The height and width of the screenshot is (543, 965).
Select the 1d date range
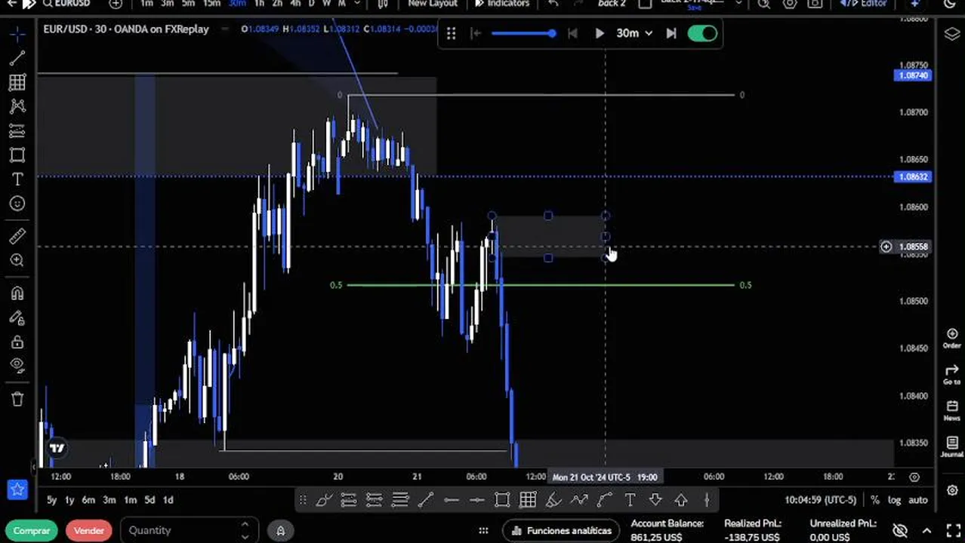point(168,499)
